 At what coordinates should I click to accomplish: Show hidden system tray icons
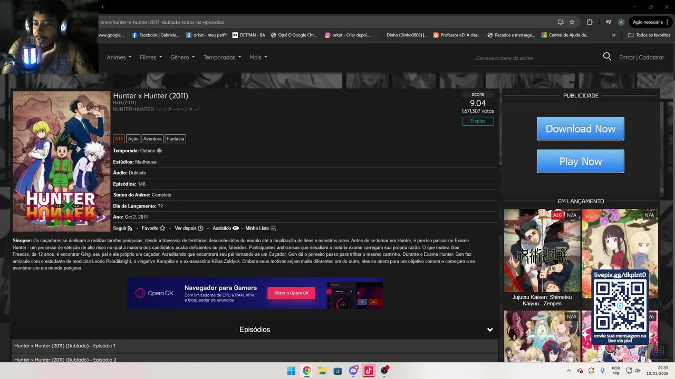point(568,371)
